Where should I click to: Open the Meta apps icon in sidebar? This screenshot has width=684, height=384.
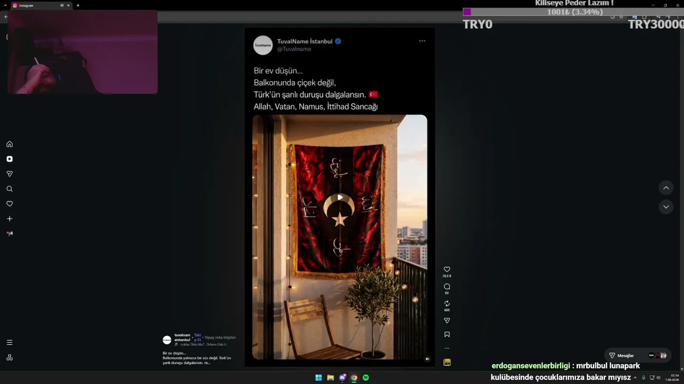10,357
